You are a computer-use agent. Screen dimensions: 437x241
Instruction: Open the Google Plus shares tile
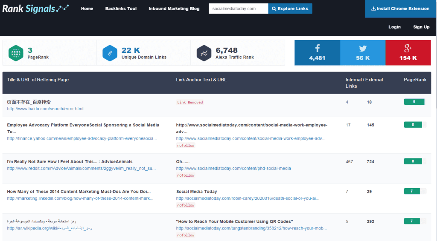click(x=408, y=53)
